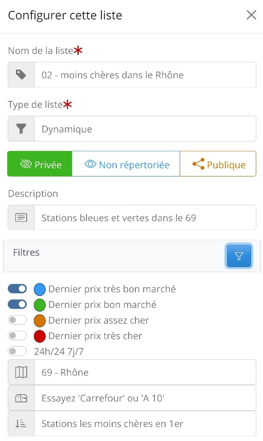Click the funnel icon beside Dynamique
This screenshot has width=263, height=441.
tap(21, 129)
